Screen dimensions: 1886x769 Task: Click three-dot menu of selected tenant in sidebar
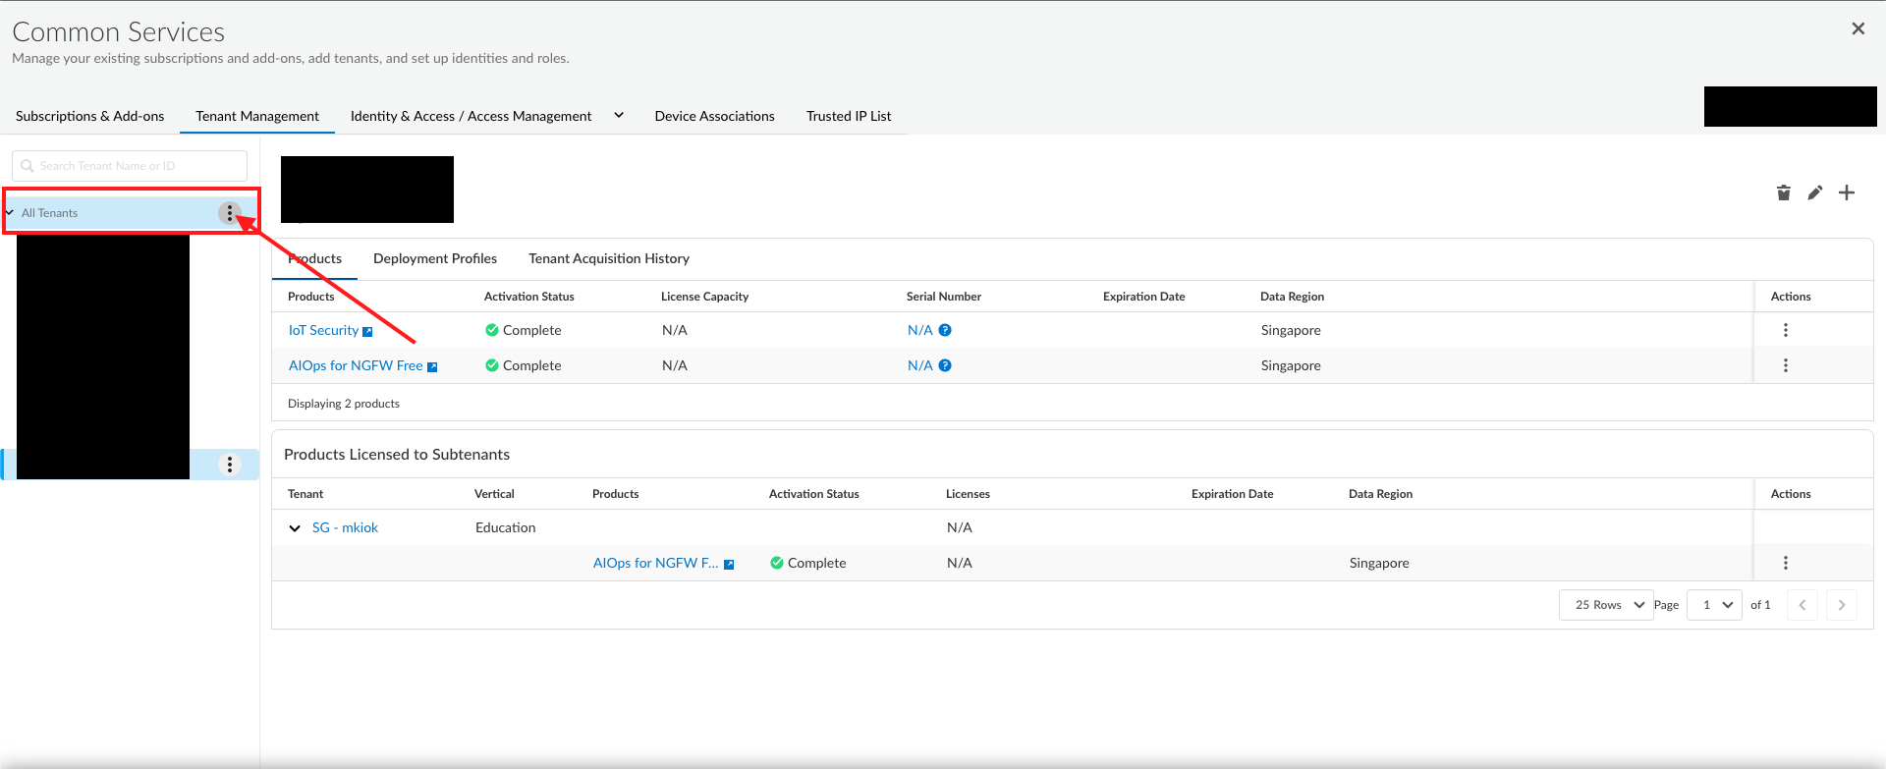pos(230,465)
